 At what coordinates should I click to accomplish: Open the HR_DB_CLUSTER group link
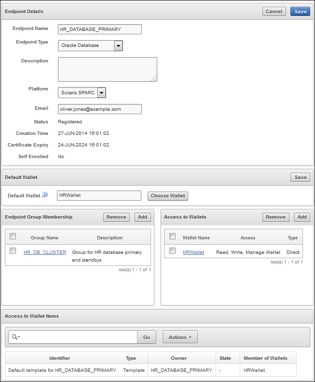click(45, 252)
